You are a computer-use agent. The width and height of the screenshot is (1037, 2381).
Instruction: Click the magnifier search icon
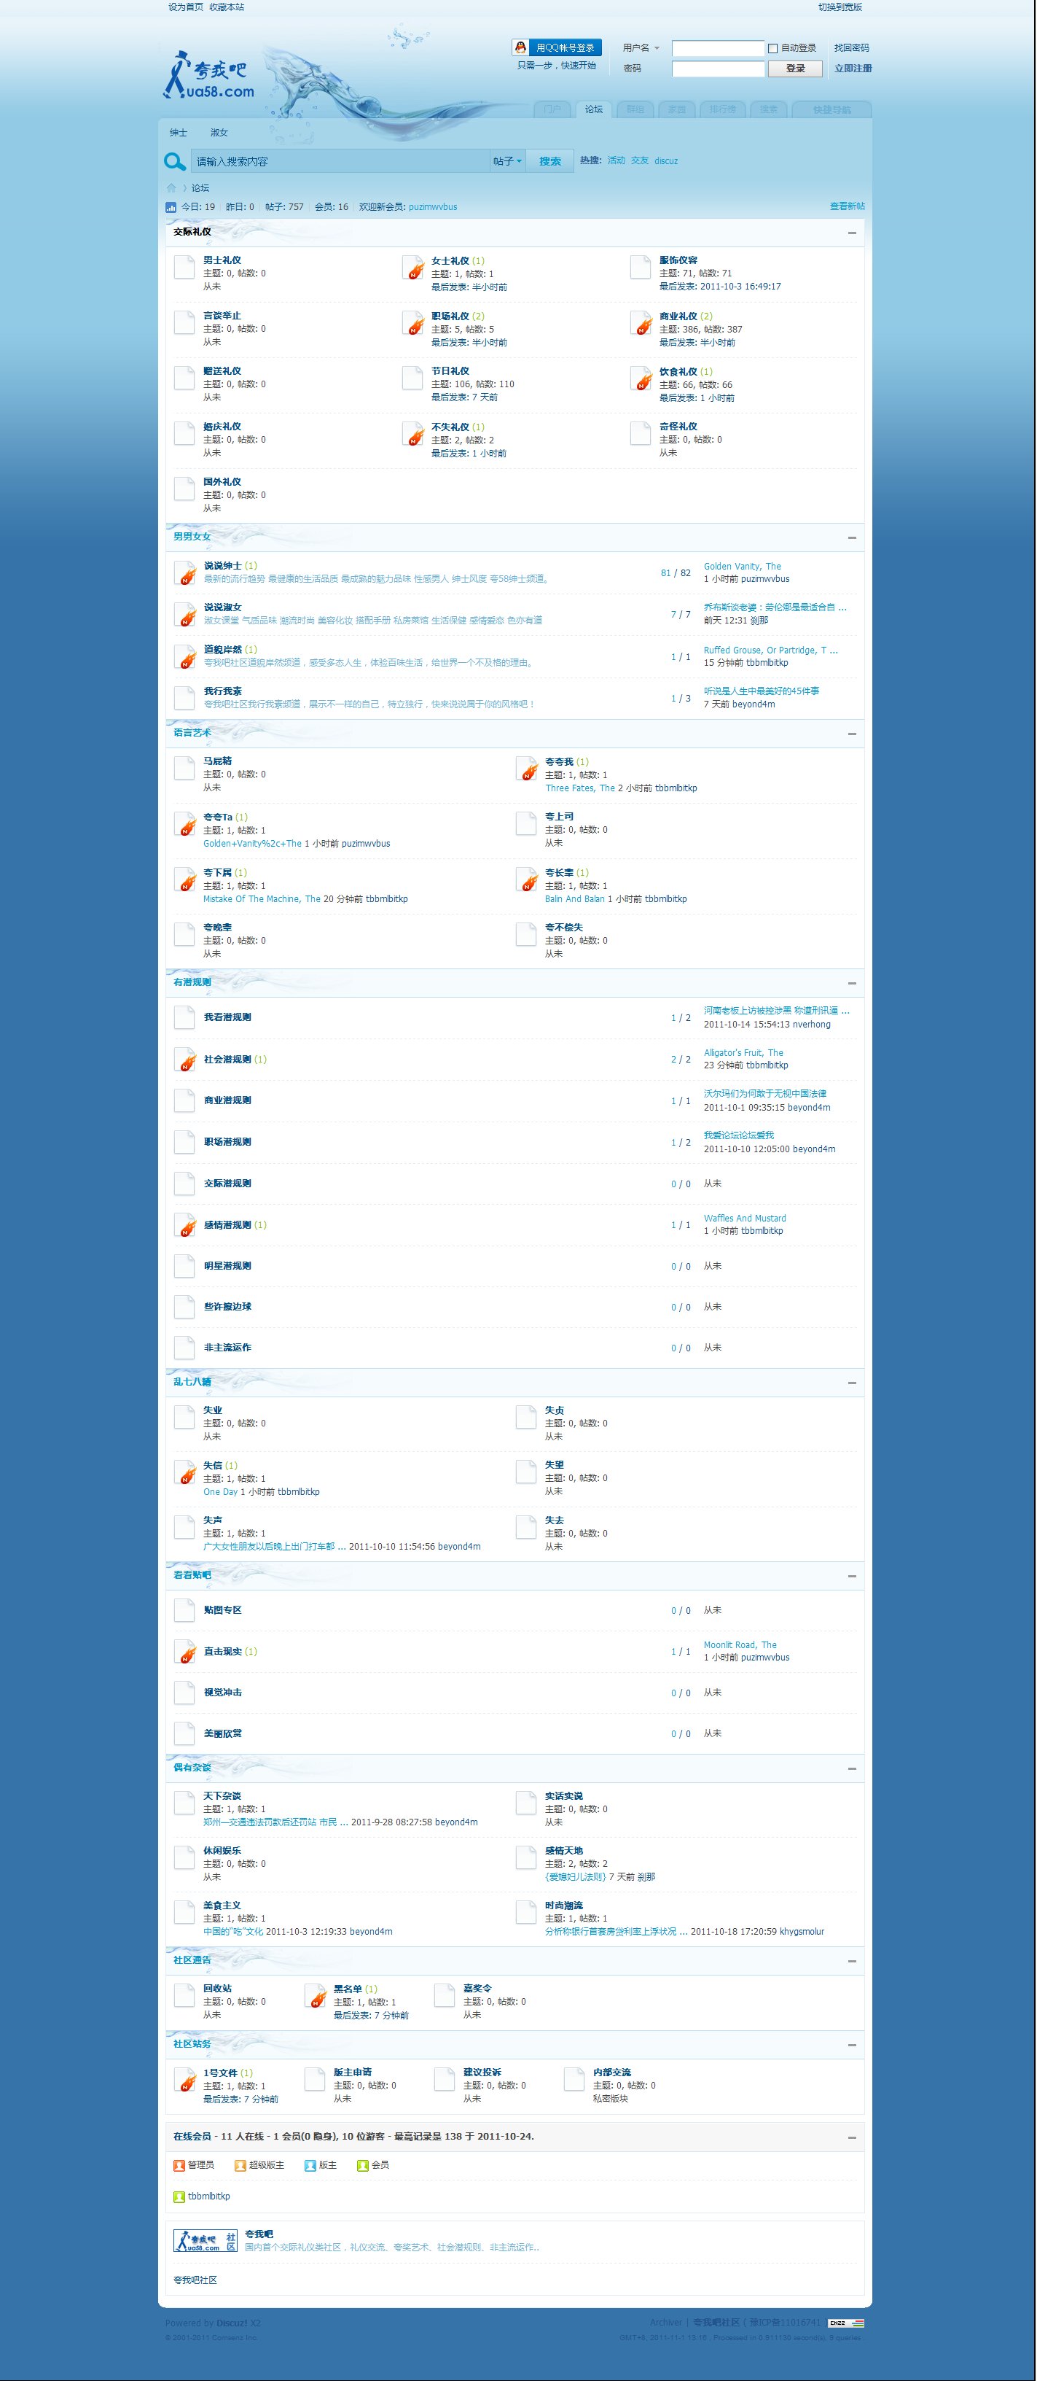pos(174,161)
